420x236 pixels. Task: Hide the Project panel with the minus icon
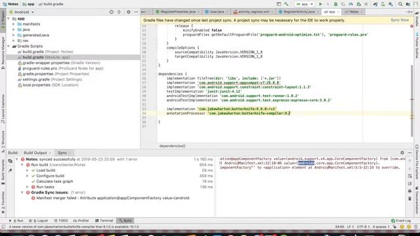(136, 12)
